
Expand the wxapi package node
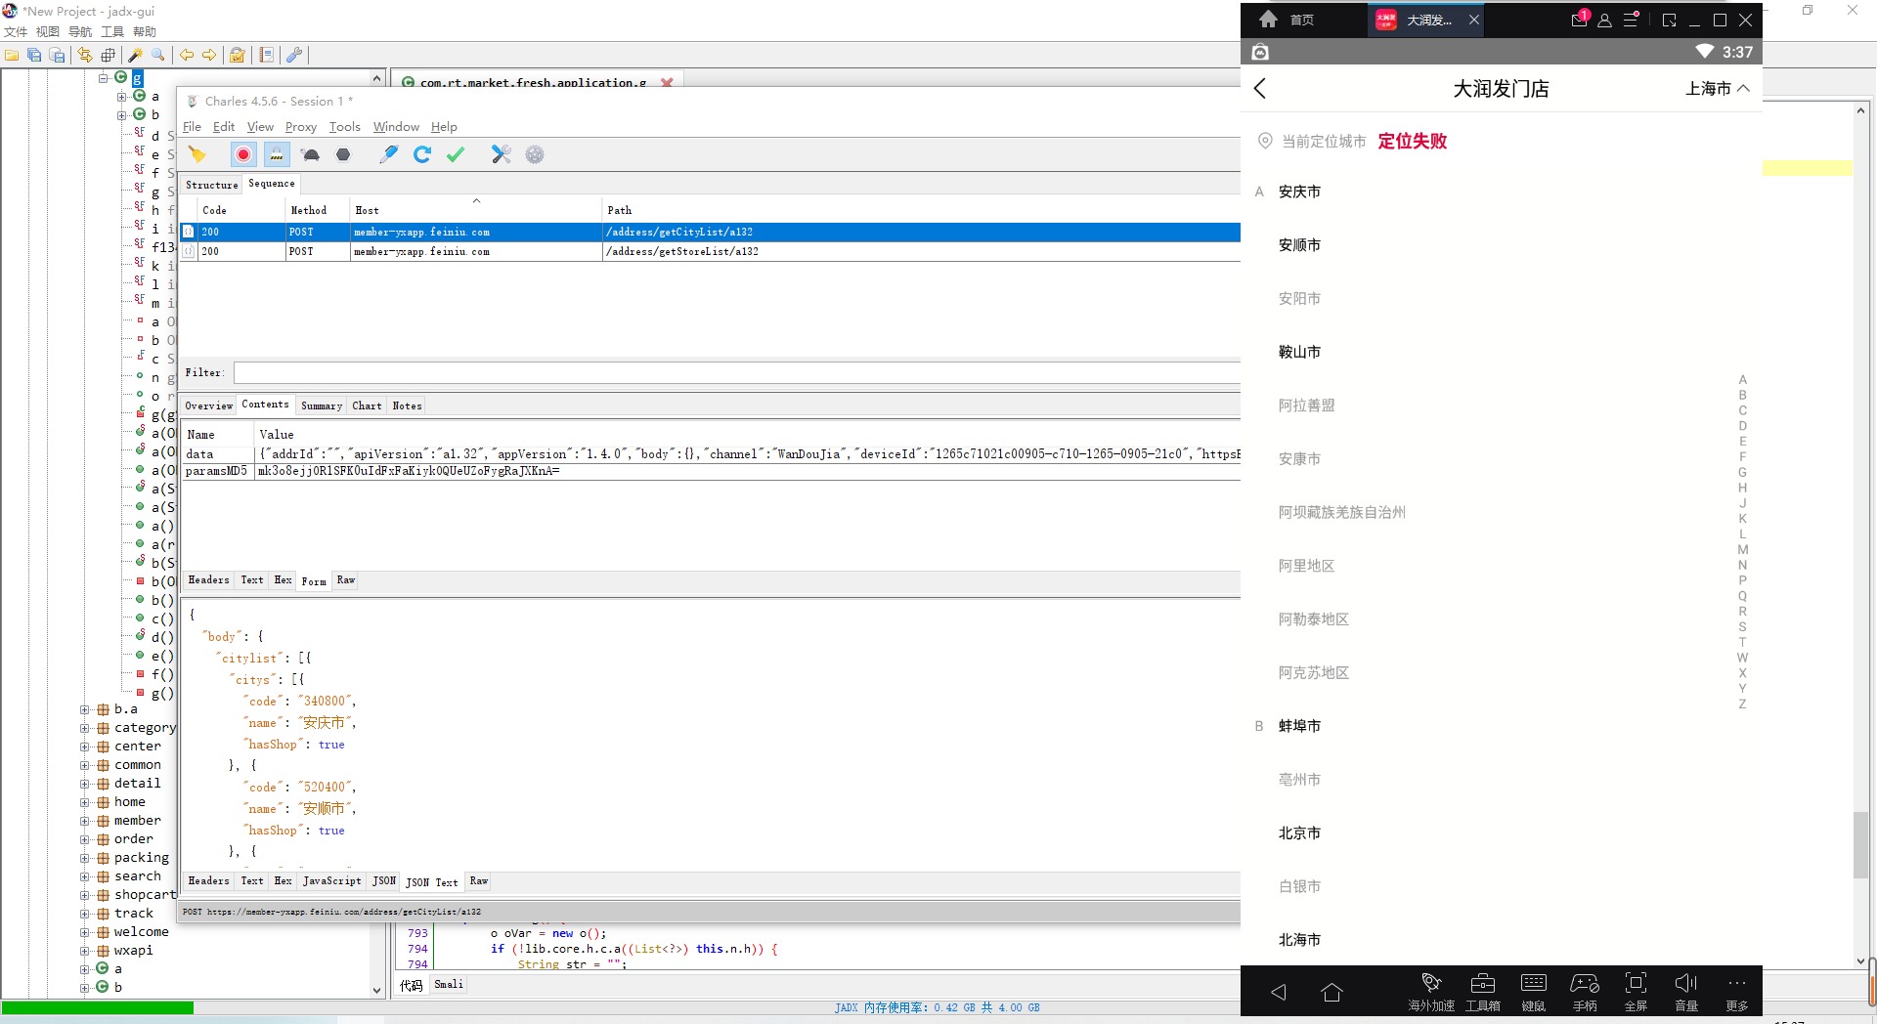[85, 951]
